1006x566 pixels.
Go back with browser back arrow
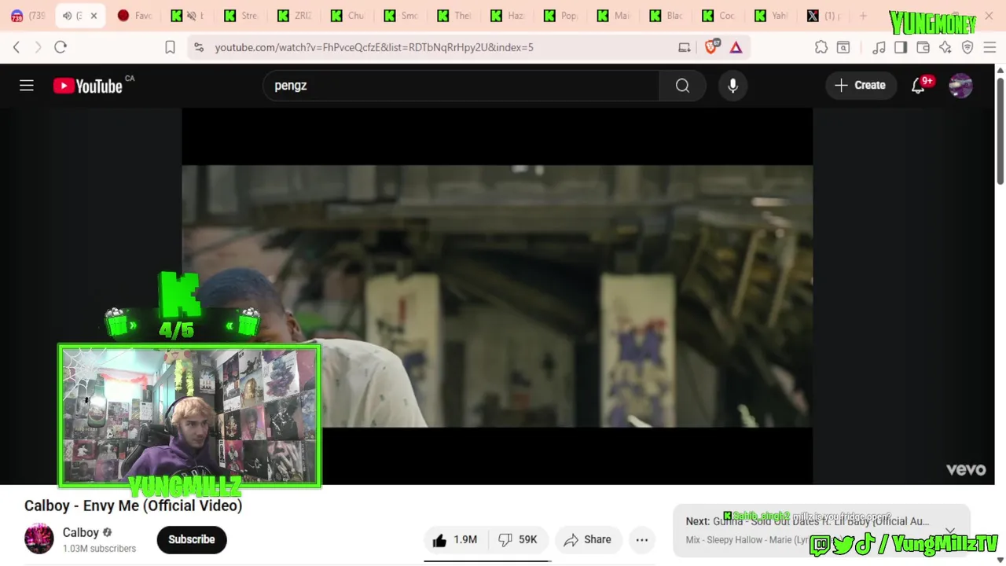[x=17, y=47]
